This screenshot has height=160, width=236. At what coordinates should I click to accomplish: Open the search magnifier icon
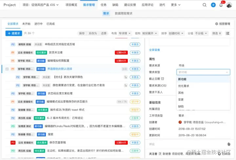click(x=205, y=5)
